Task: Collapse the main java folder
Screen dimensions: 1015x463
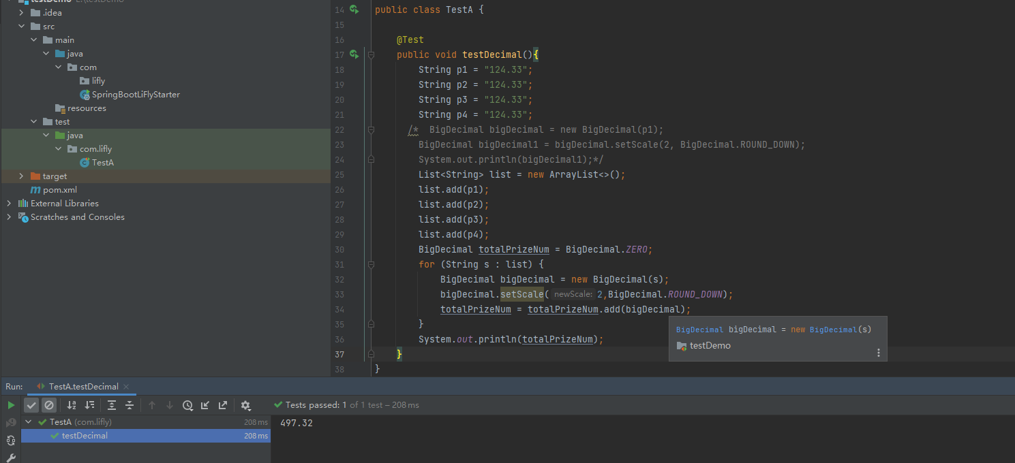Action: point(46,54)
